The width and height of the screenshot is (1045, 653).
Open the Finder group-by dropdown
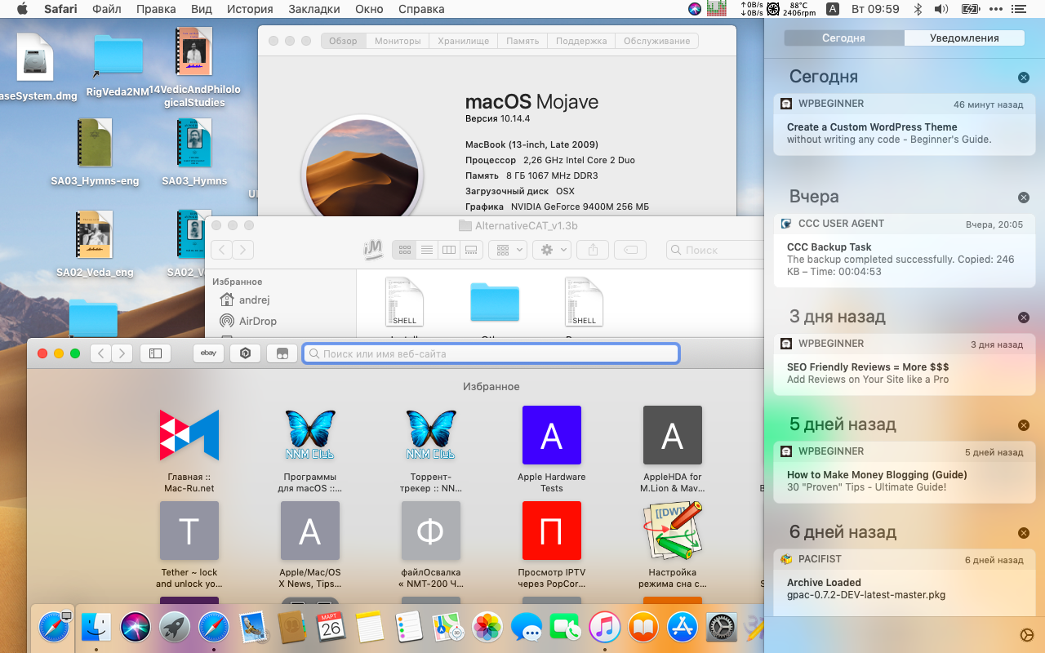pyautogui.click(x=508, y=250)
